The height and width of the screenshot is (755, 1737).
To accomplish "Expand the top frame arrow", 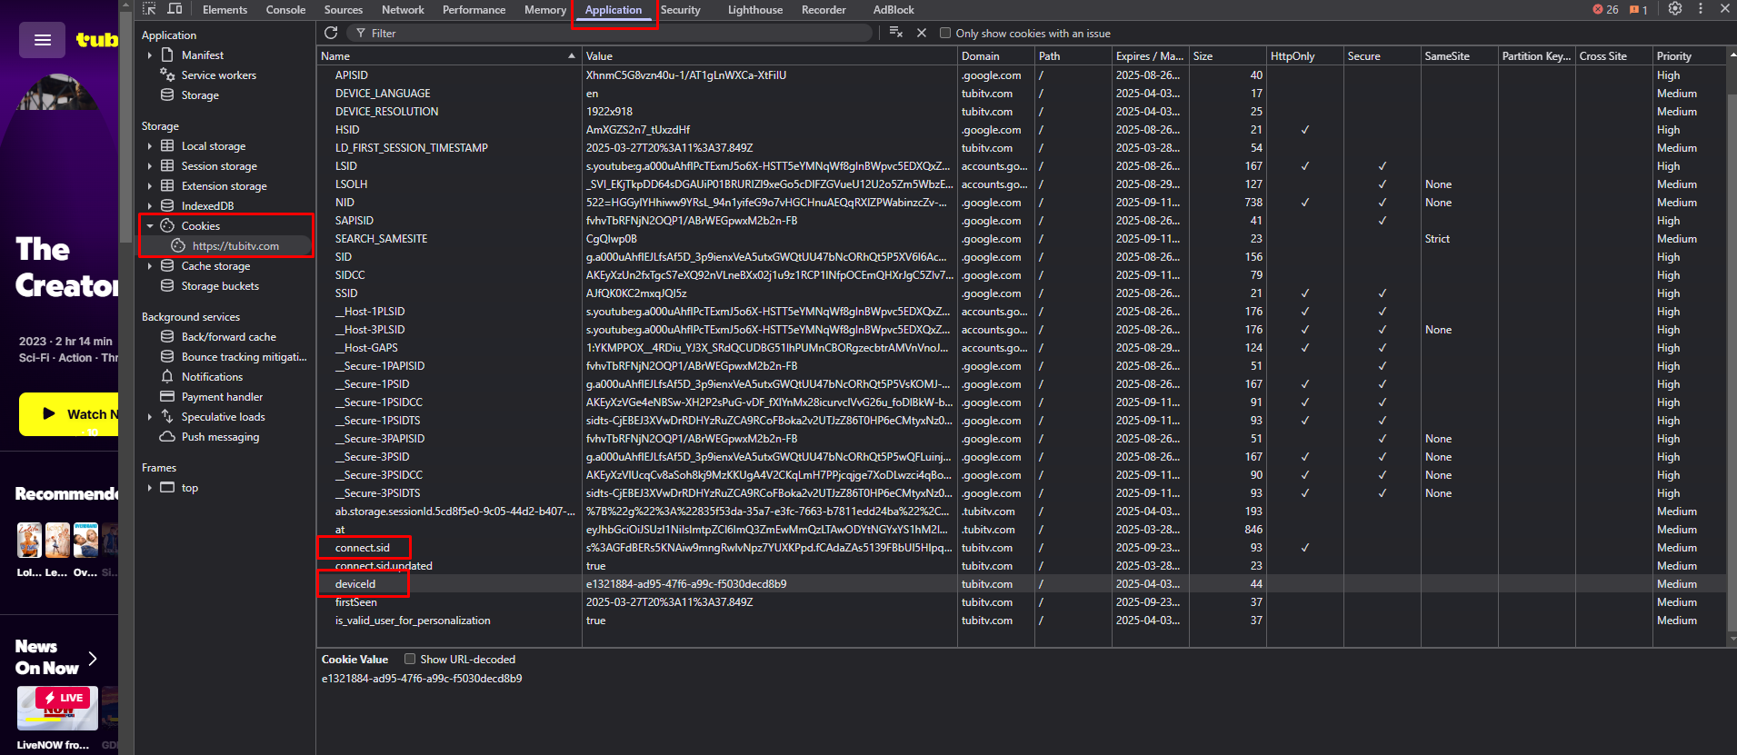I will point(150,488).
